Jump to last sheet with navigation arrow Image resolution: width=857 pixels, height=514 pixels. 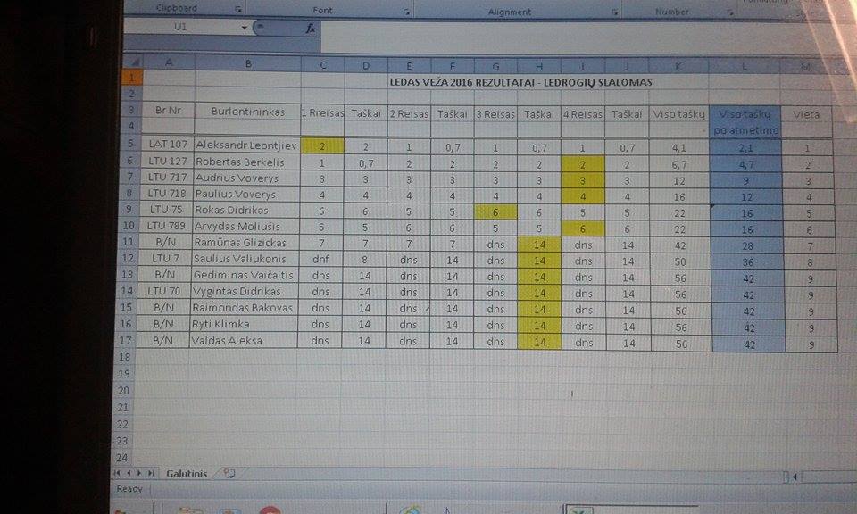(x=150, y=473)
